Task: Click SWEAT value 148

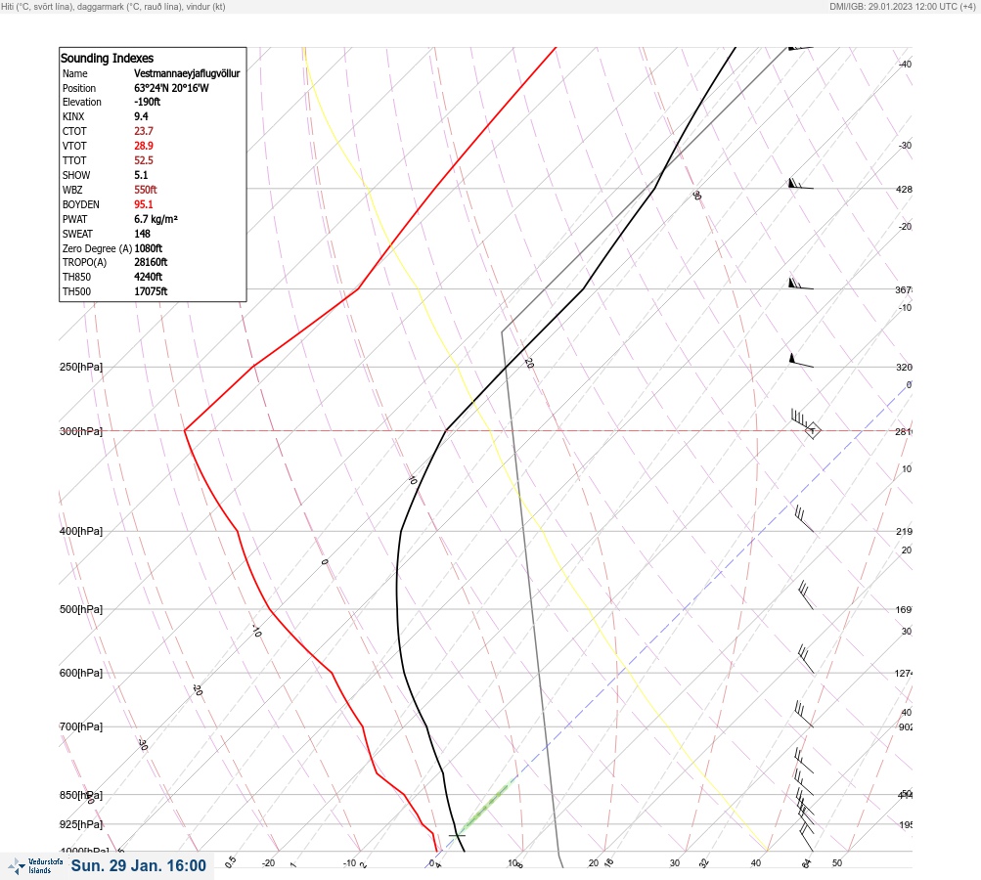Action: click(x=142, y=234)
